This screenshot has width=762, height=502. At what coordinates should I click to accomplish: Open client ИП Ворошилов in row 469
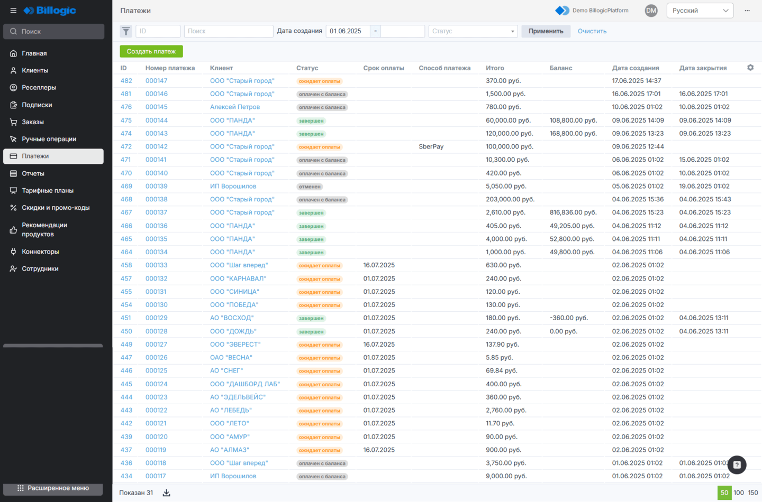pos(233,186)
